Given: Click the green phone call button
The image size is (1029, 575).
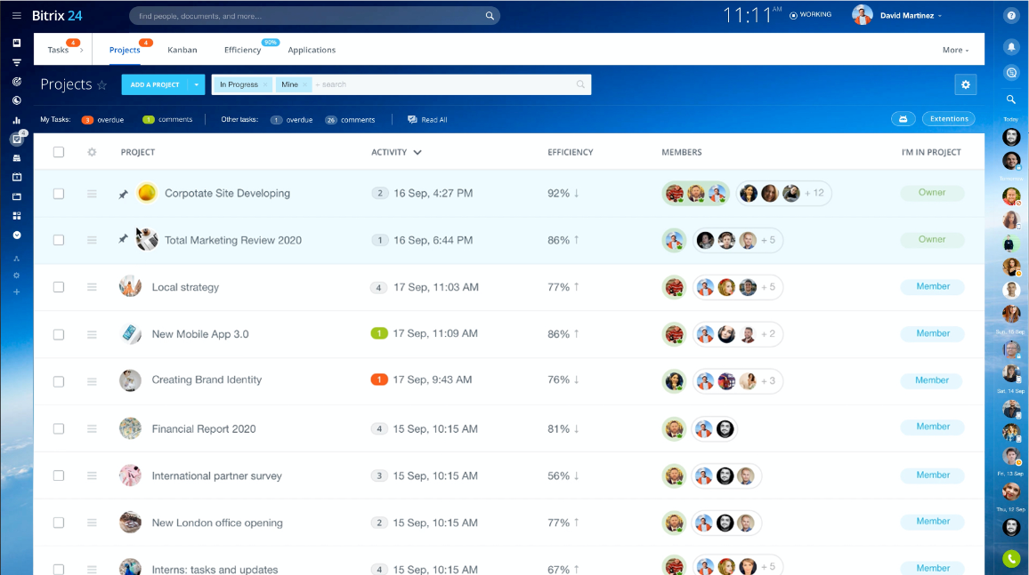Looking at the screenshot, I should coord(1011,558).
